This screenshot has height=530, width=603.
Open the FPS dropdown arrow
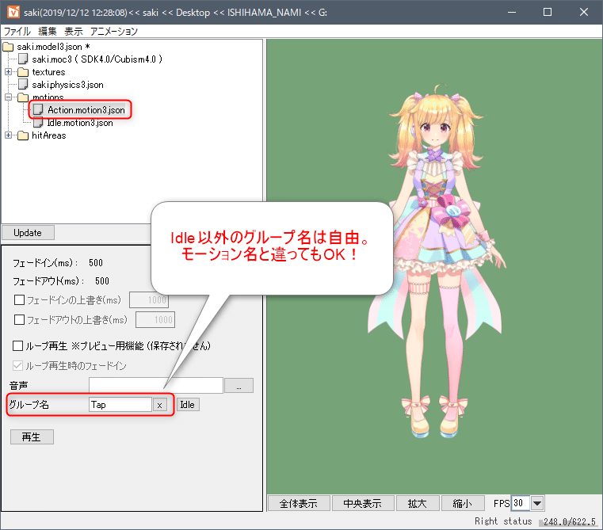pyautogui.click(x=537, y=503)
